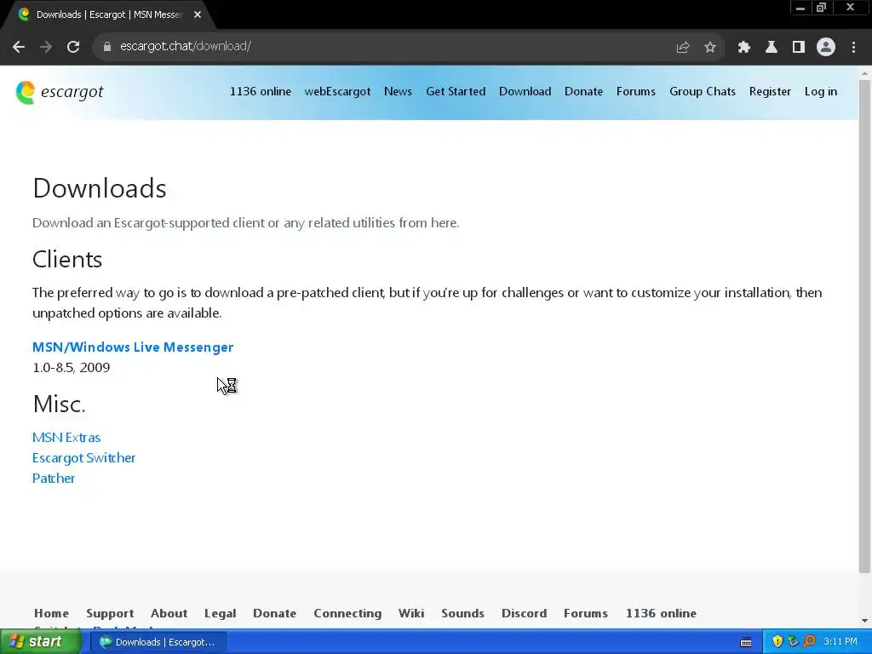Open the side panel icon

click(798, 47)
